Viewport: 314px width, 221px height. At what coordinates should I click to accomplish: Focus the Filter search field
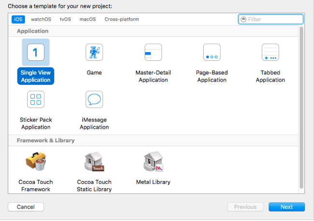pos(274,19)
